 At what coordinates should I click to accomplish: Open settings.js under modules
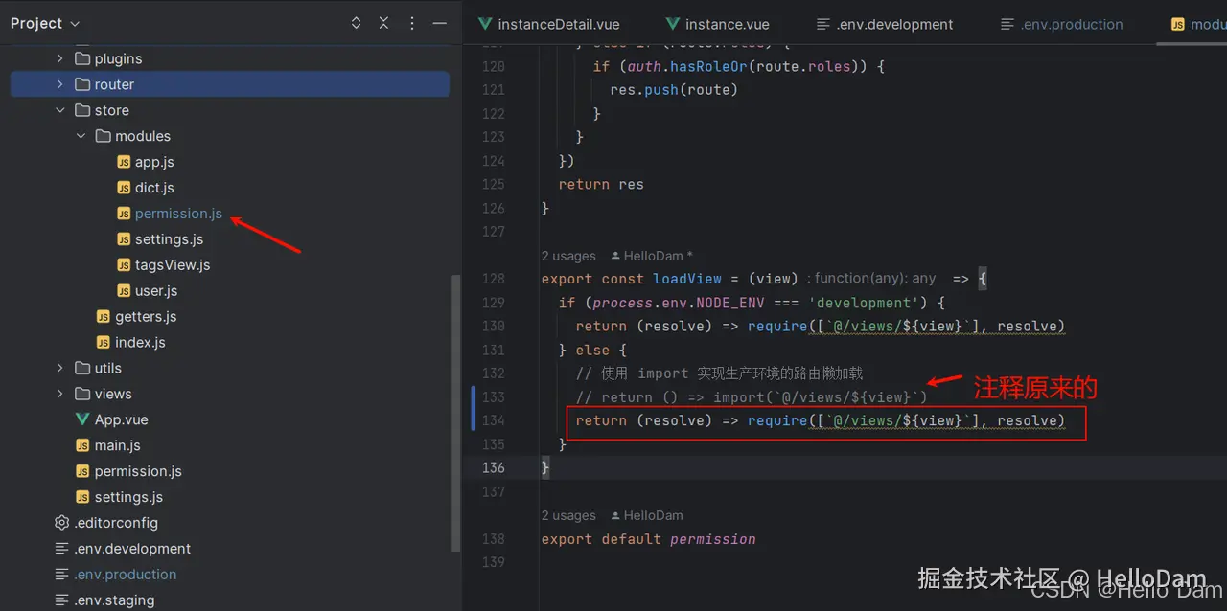169,239
